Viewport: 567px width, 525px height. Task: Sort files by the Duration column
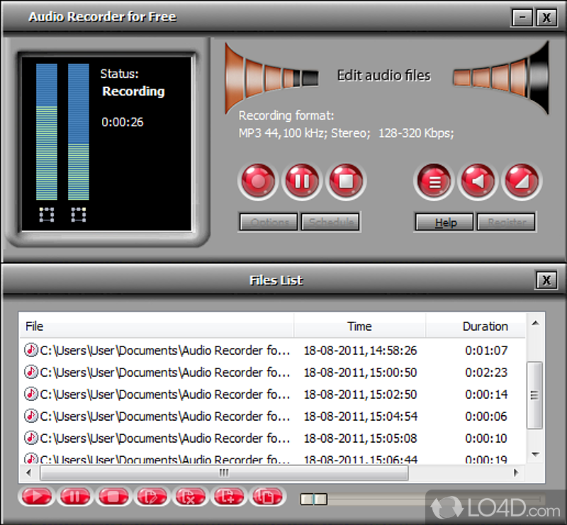click(485, 326)
